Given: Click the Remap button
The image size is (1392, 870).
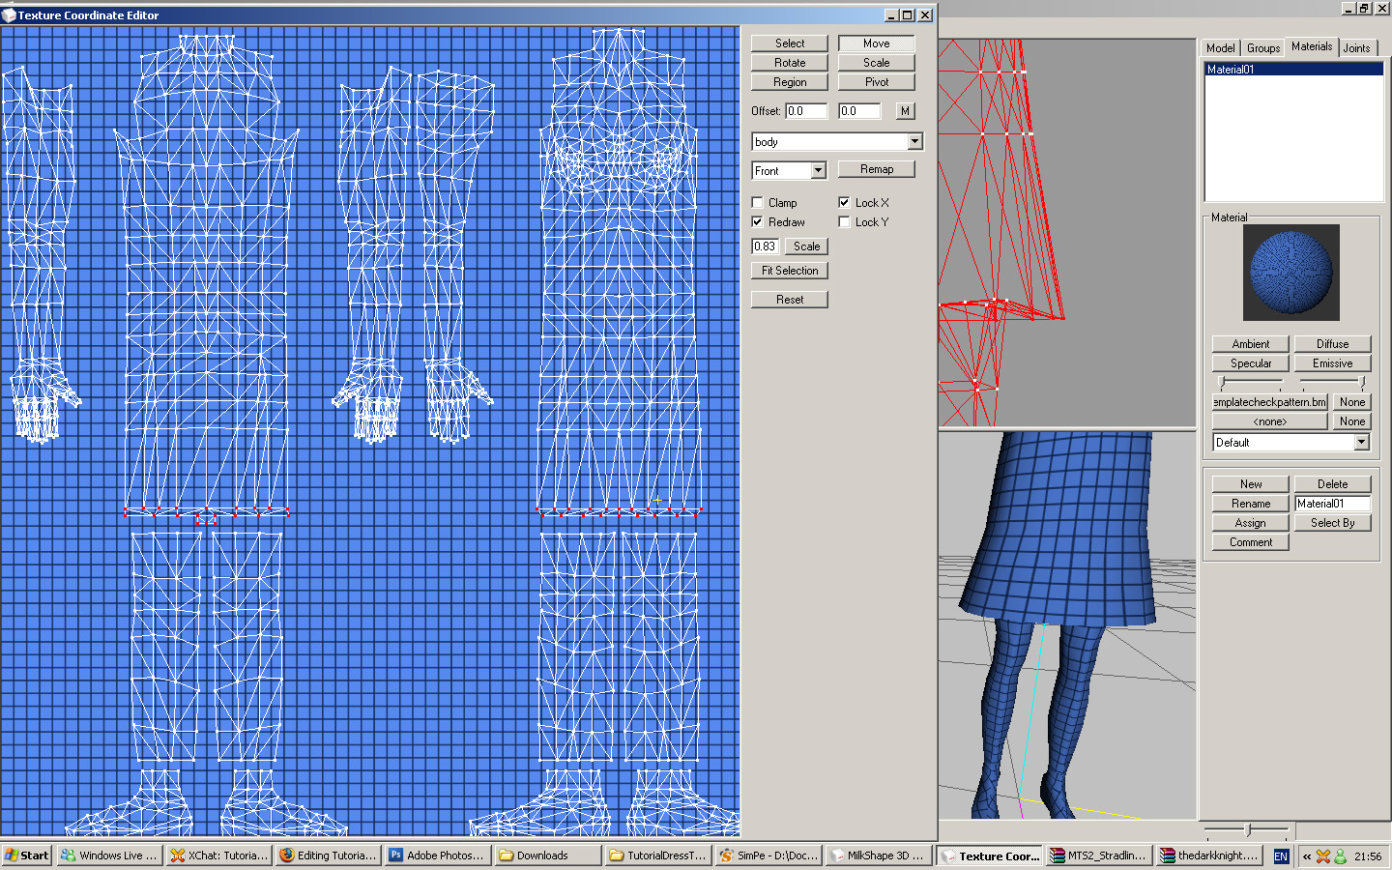Looking at the screenshot, I should [x=876, y=169].
